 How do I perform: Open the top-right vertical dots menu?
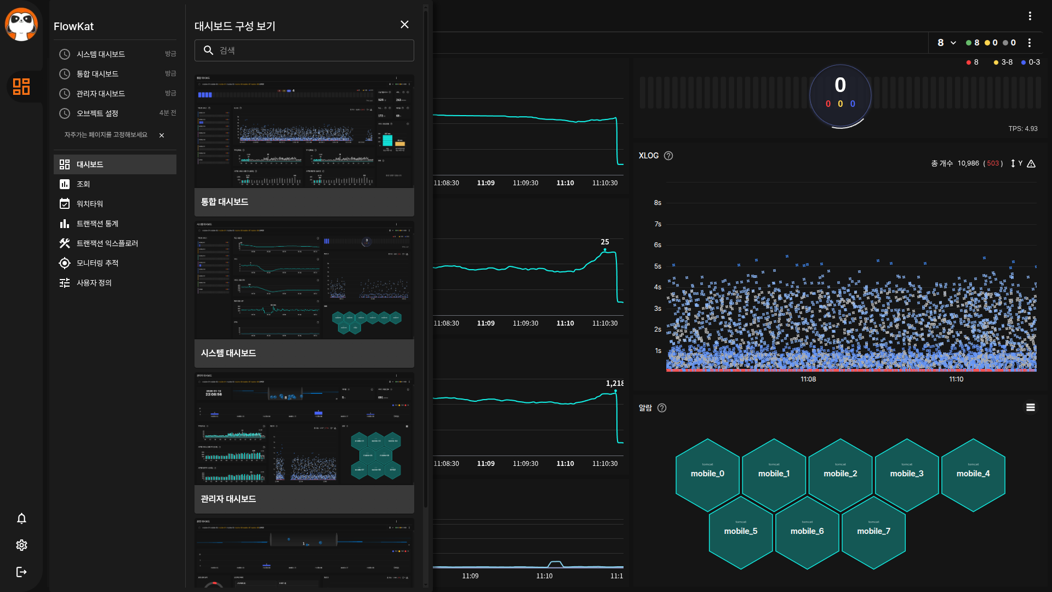tap(1030, 16)
